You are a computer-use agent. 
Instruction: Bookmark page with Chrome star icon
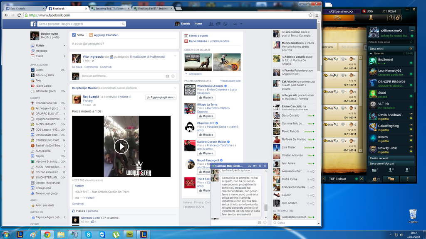pyautogui.click(x=310, y=15)
